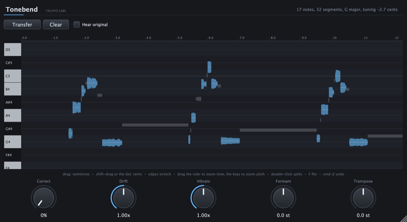Viewport: 407px width, 222px height.
Task: Click the Clear button
Action: [56, 24]
